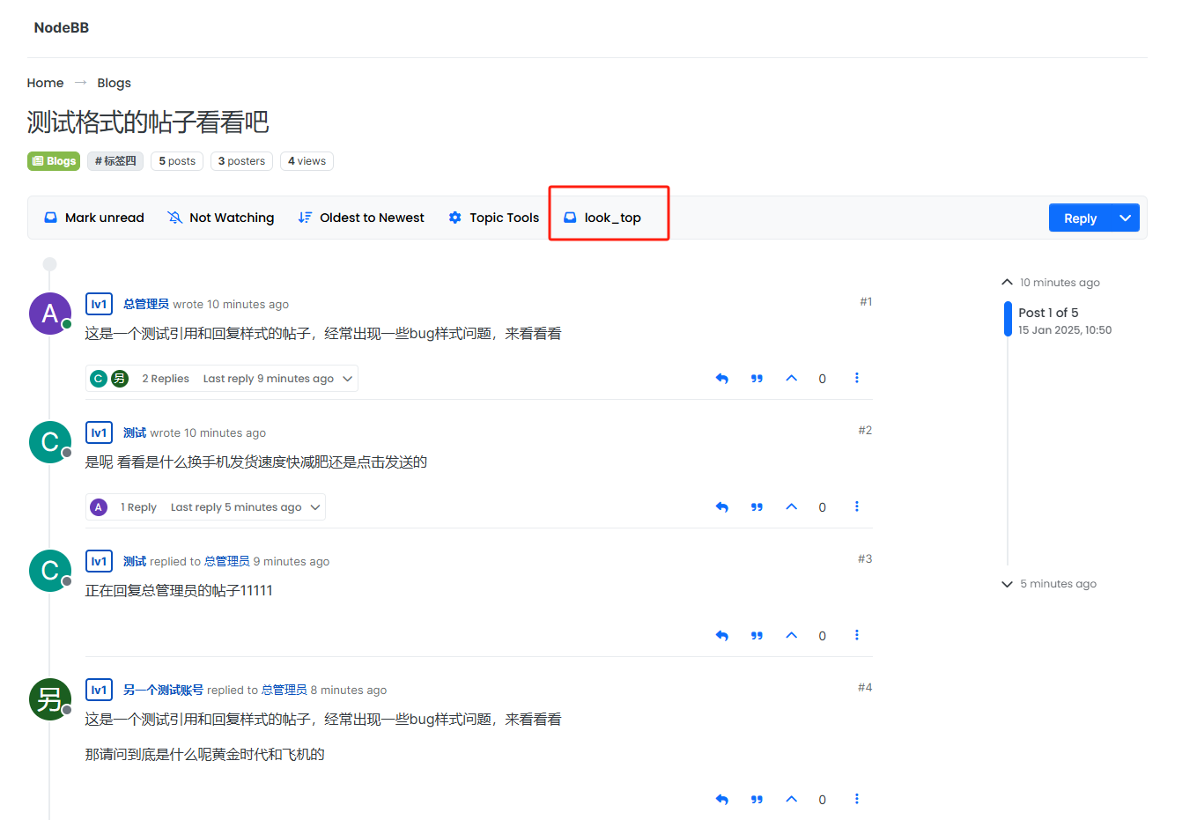This screenshot has height=820, width=1197.
Task: Open the Oldest to Newest sort dropdown
Action: point(361,218)
